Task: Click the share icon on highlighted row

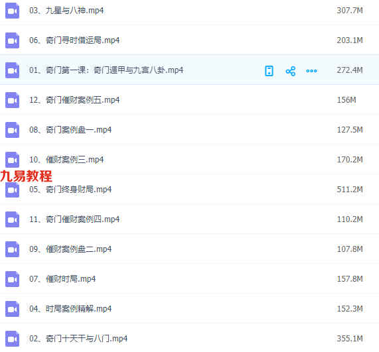Action: (291, 71)
